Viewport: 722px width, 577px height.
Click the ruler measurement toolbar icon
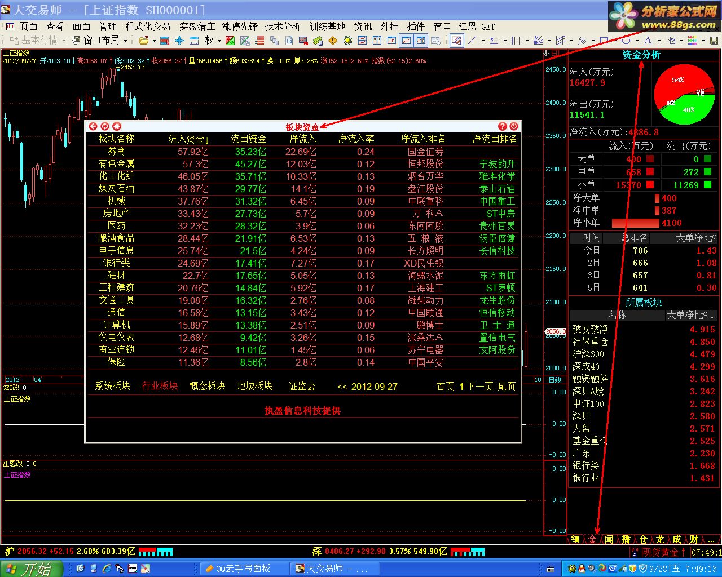tap(194, 41)
